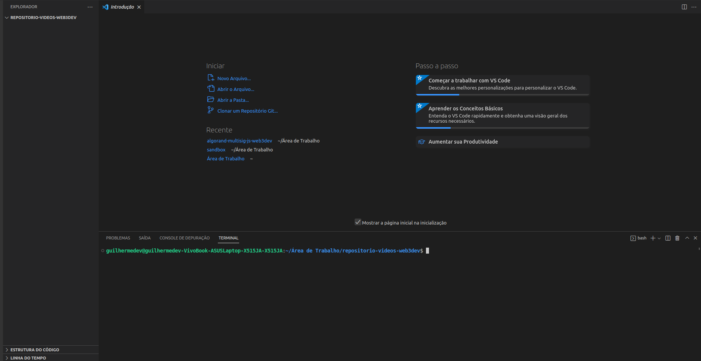Launch a new terminal with the plus icon
The width and height of the screenshot is (701, 361).
click(653, 238)
